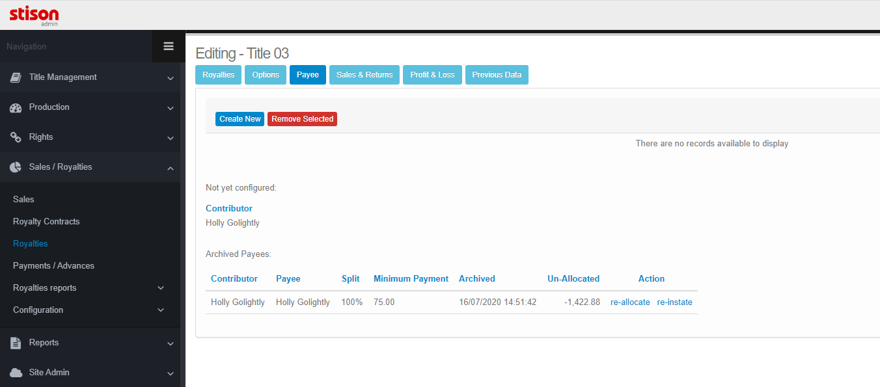Image resolution: width=880 pixels, height=387 pixels.
Task: Open the Profit & Loss tab
Action: click(x=433, y=75)
